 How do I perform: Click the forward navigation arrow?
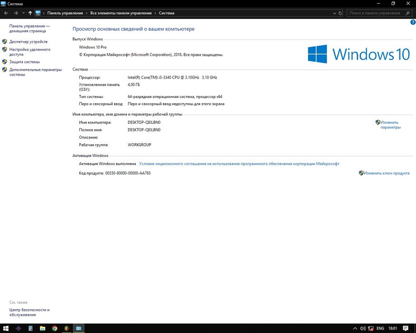point(16,13)
